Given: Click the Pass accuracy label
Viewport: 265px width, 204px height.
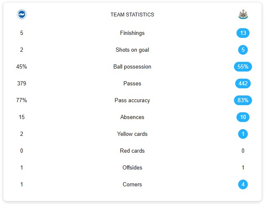Looking at the screenshot, I should pos(132,101).
